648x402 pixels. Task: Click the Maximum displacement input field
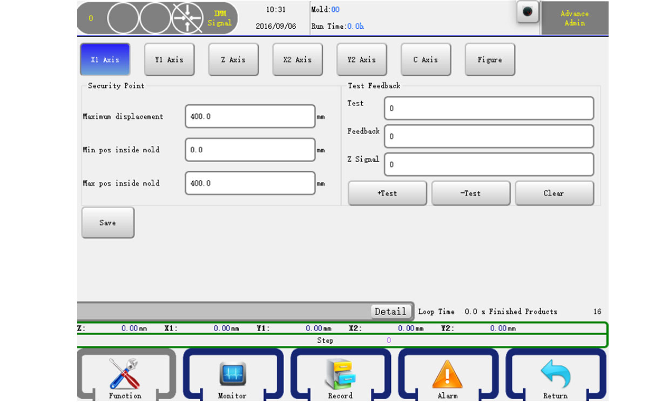point(250,117)
